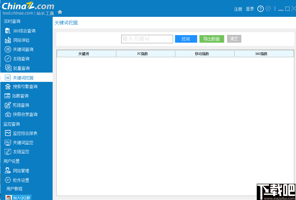Open 死链查询 menu entry
Viewport: 296px width, 200px height.
tap(21, 105)
